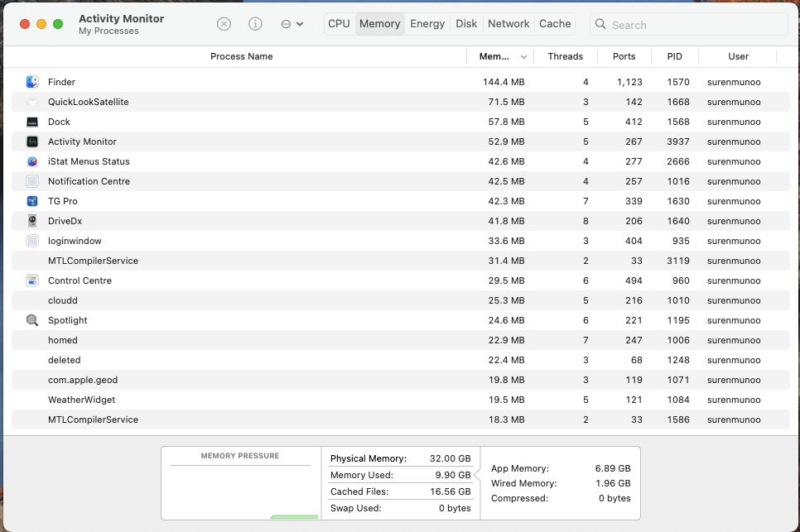Viewport: 800px width, 532px height.
Task: Click the Spotlight magnifier icon
Action: (x=32, y=320)
